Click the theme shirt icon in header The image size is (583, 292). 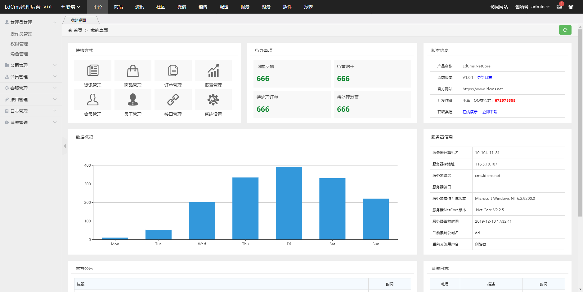tap(571, 7)
